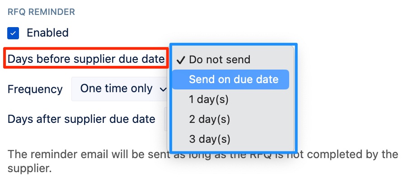Uncheck the Enabled checkbox
This screenshot has height=178, width=408.
tap(13, 33)
